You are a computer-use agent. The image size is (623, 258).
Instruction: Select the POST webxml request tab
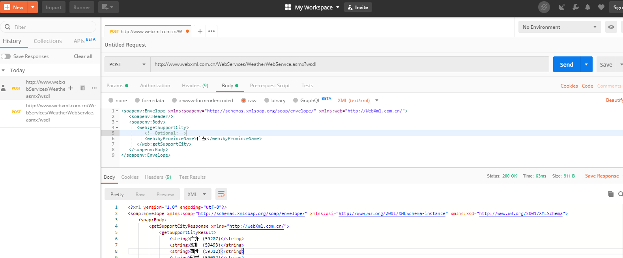[x=148, y=31]
